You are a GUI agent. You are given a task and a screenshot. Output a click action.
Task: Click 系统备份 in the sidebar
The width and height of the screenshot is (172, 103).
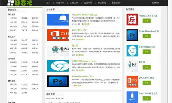[35, 40]
